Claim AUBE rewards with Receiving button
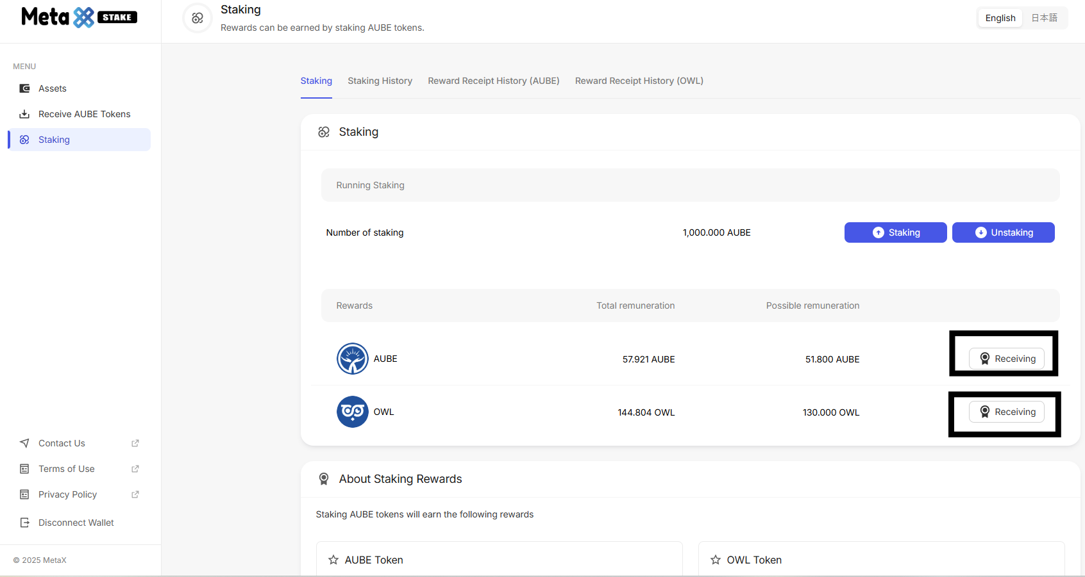 (1006, 359)
